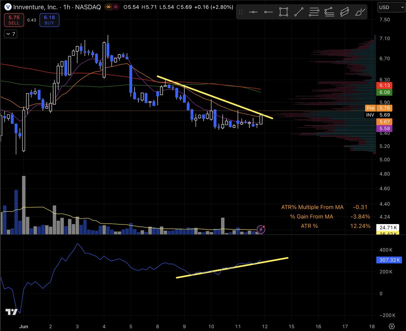Image resolution: width=406 pixels, height=331 pixels.
Task: Select the trend line drawing tool
Action: click(298, 12)
